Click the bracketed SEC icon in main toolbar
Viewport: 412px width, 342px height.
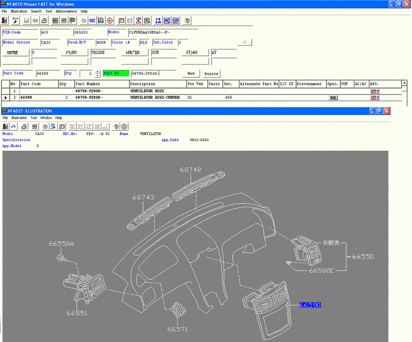72,21
